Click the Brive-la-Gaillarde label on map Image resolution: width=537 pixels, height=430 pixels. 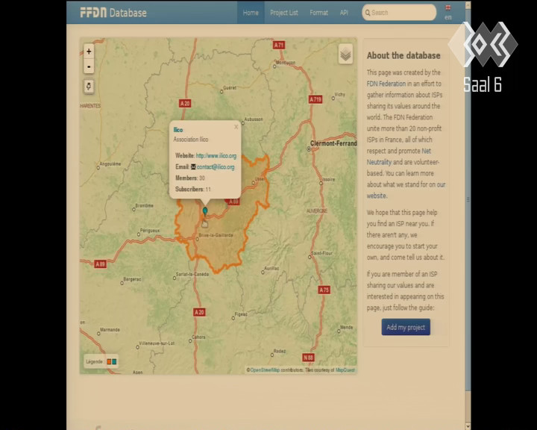[x=216, y=235]
